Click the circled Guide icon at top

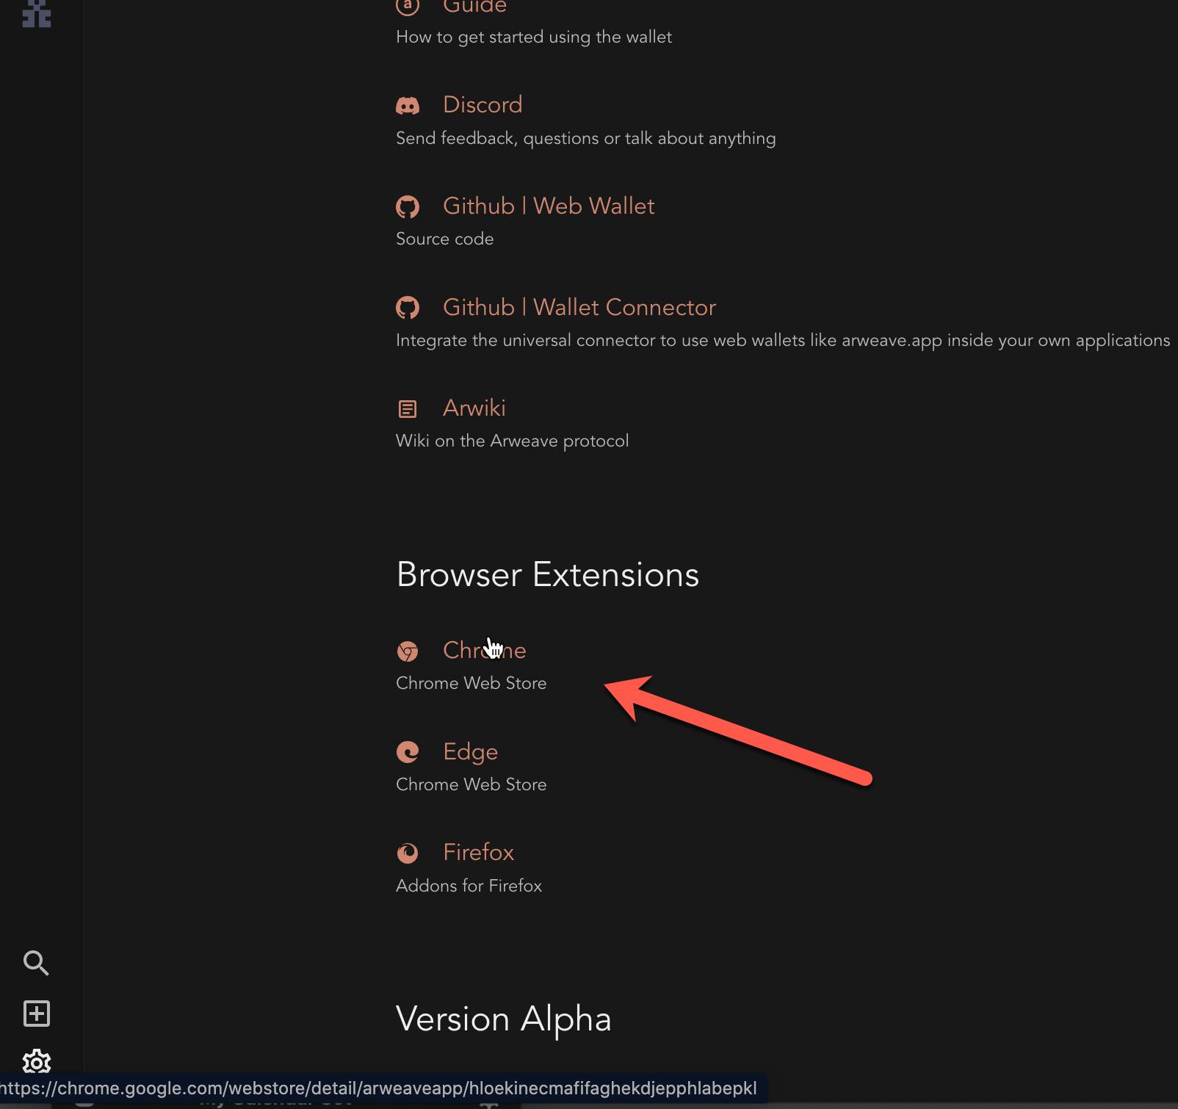pos(408,6)
